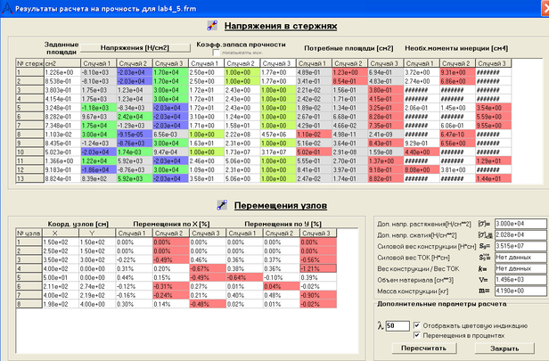The width and height of the screenshot is (549, 361).
Task: Click the '№ узла' column header
Action: point(29,234)
